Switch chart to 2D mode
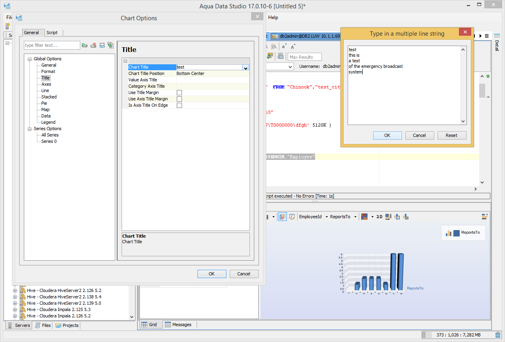Screen dimensions: 505x342 coord(379,217)
